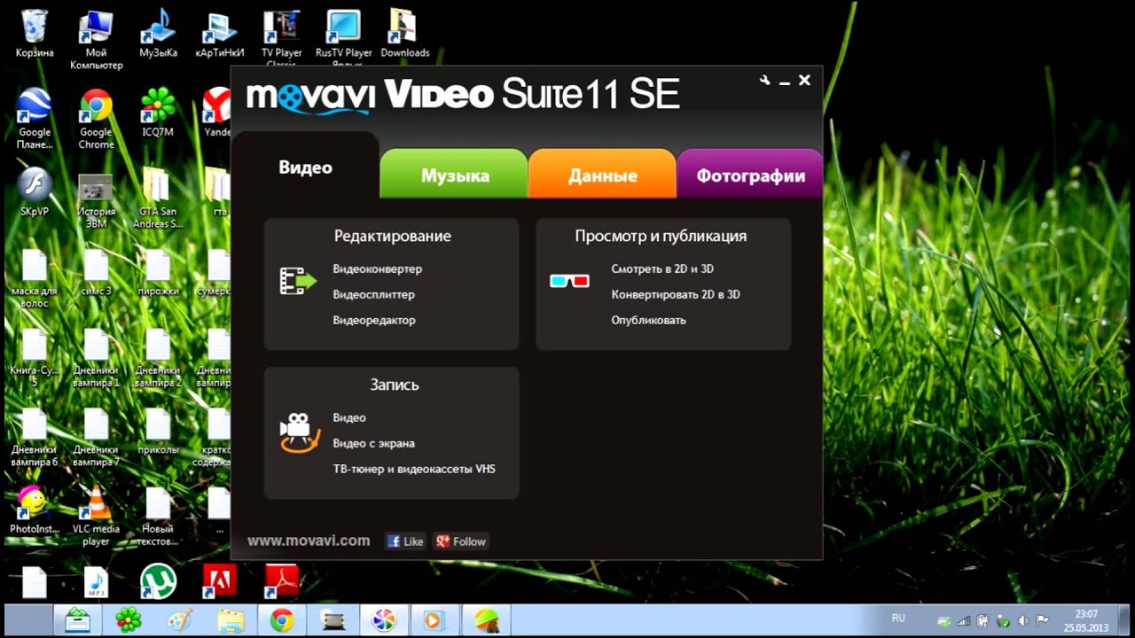
Task: Click the Facebook Like button
Action: (405, 541)
